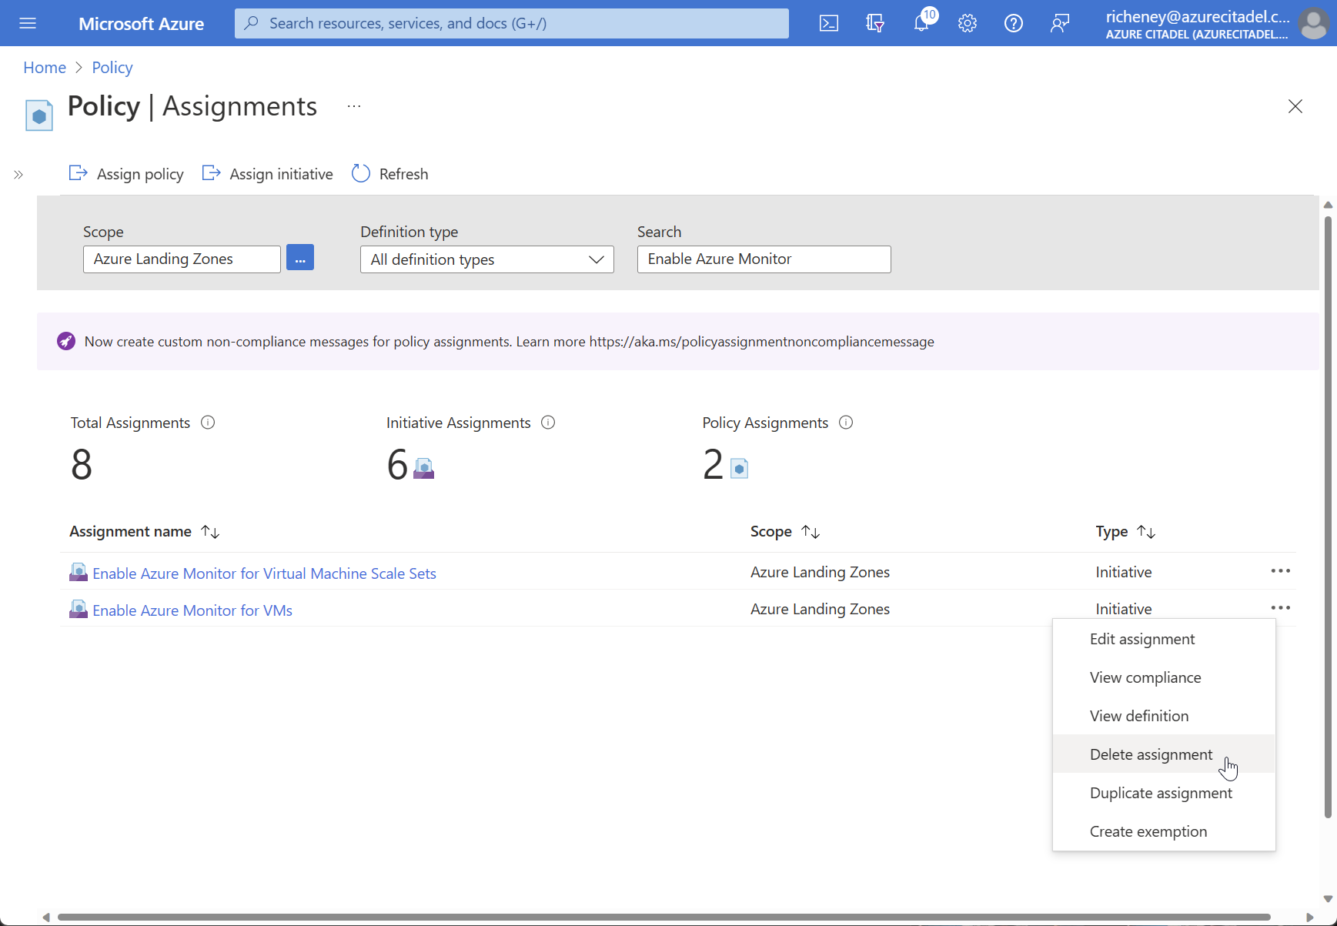Viewport: 1337px width, 926px height.
Task: Refresh the assignments list
Action: point(389,173)
